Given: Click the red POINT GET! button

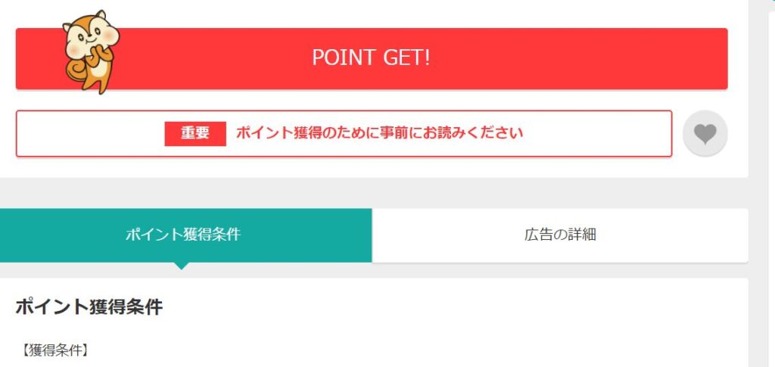Looking at the screenshot, I should pos(371,59).
